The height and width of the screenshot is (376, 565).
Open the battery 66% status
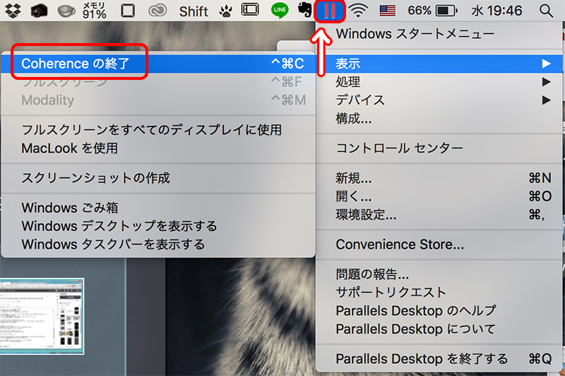click(432, 11)
